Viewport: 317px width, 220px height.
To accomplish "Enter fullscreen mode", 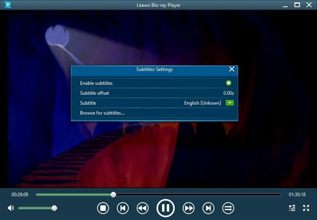I will (x=306, y=208).
